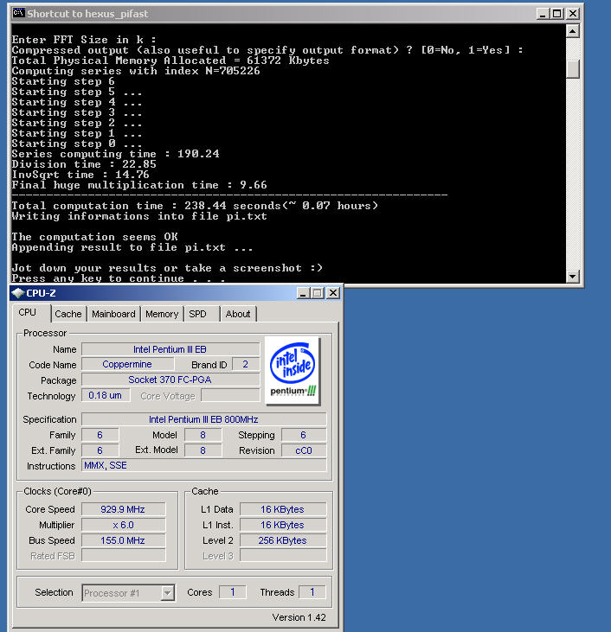The image size is (611, 632).
Task: Click the console vertical scrollbar thumb
Action: click(573, 68)
